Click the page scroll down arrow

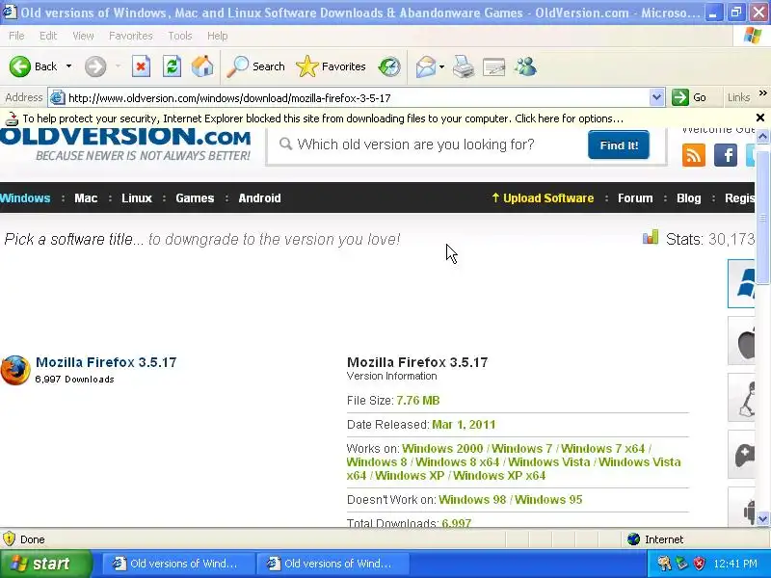[762, 518]
